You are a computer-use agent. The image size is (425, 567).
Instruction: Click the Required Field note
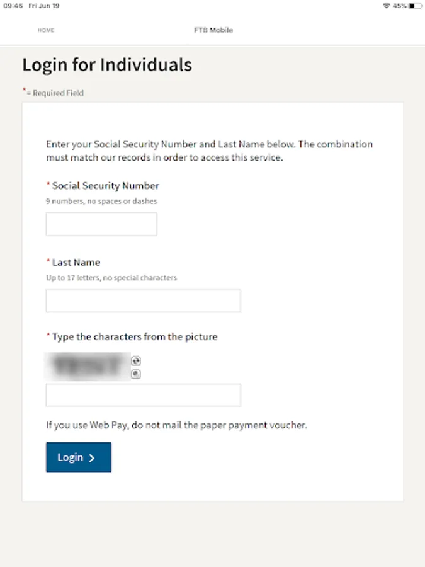point(57,93)
